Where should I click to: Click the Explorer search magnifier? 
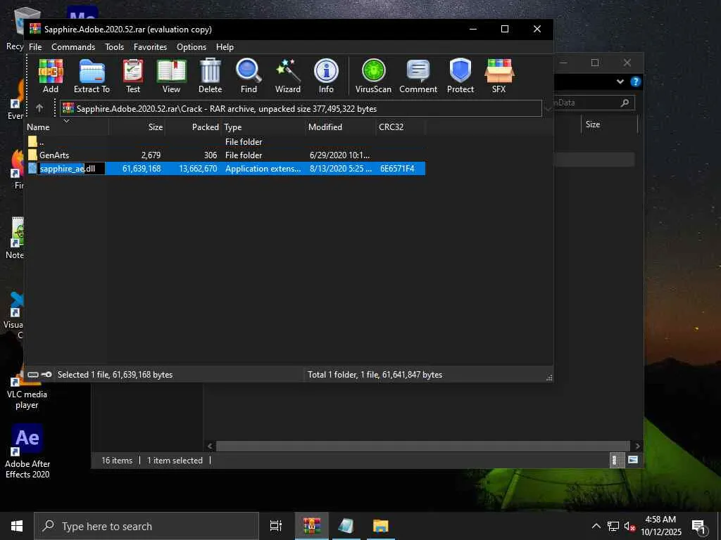[625, 103]
